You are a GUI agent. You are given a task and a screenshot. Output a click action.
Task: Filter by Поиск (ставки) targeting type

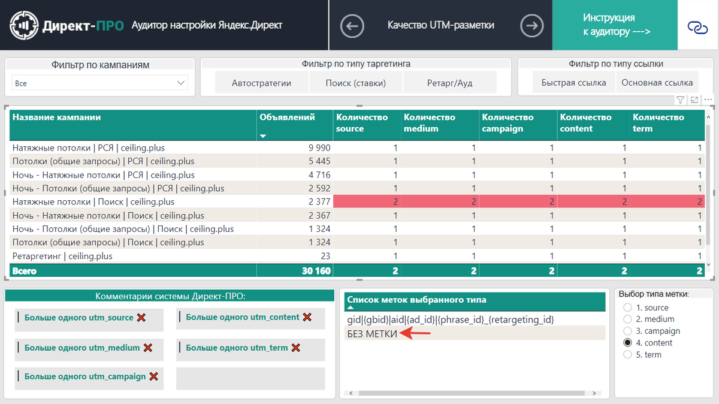[x=356, y=83]
